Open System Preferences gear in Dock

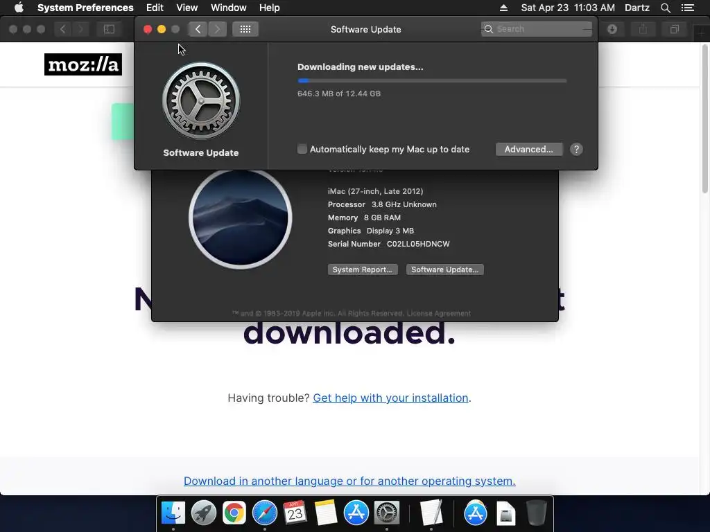(x=386, y=513)
